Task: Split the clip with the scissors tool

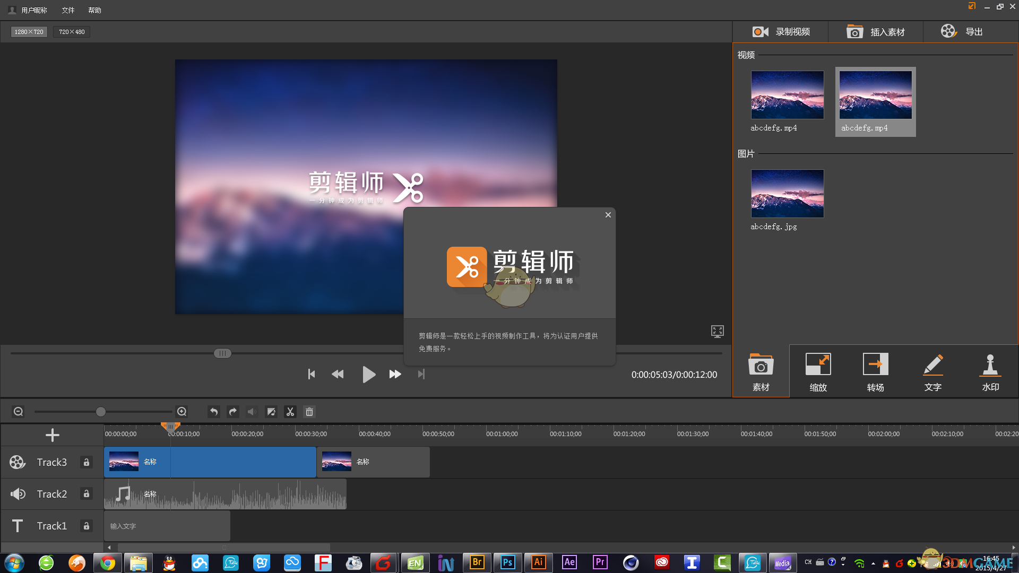Action: click(x=290, y=411)
